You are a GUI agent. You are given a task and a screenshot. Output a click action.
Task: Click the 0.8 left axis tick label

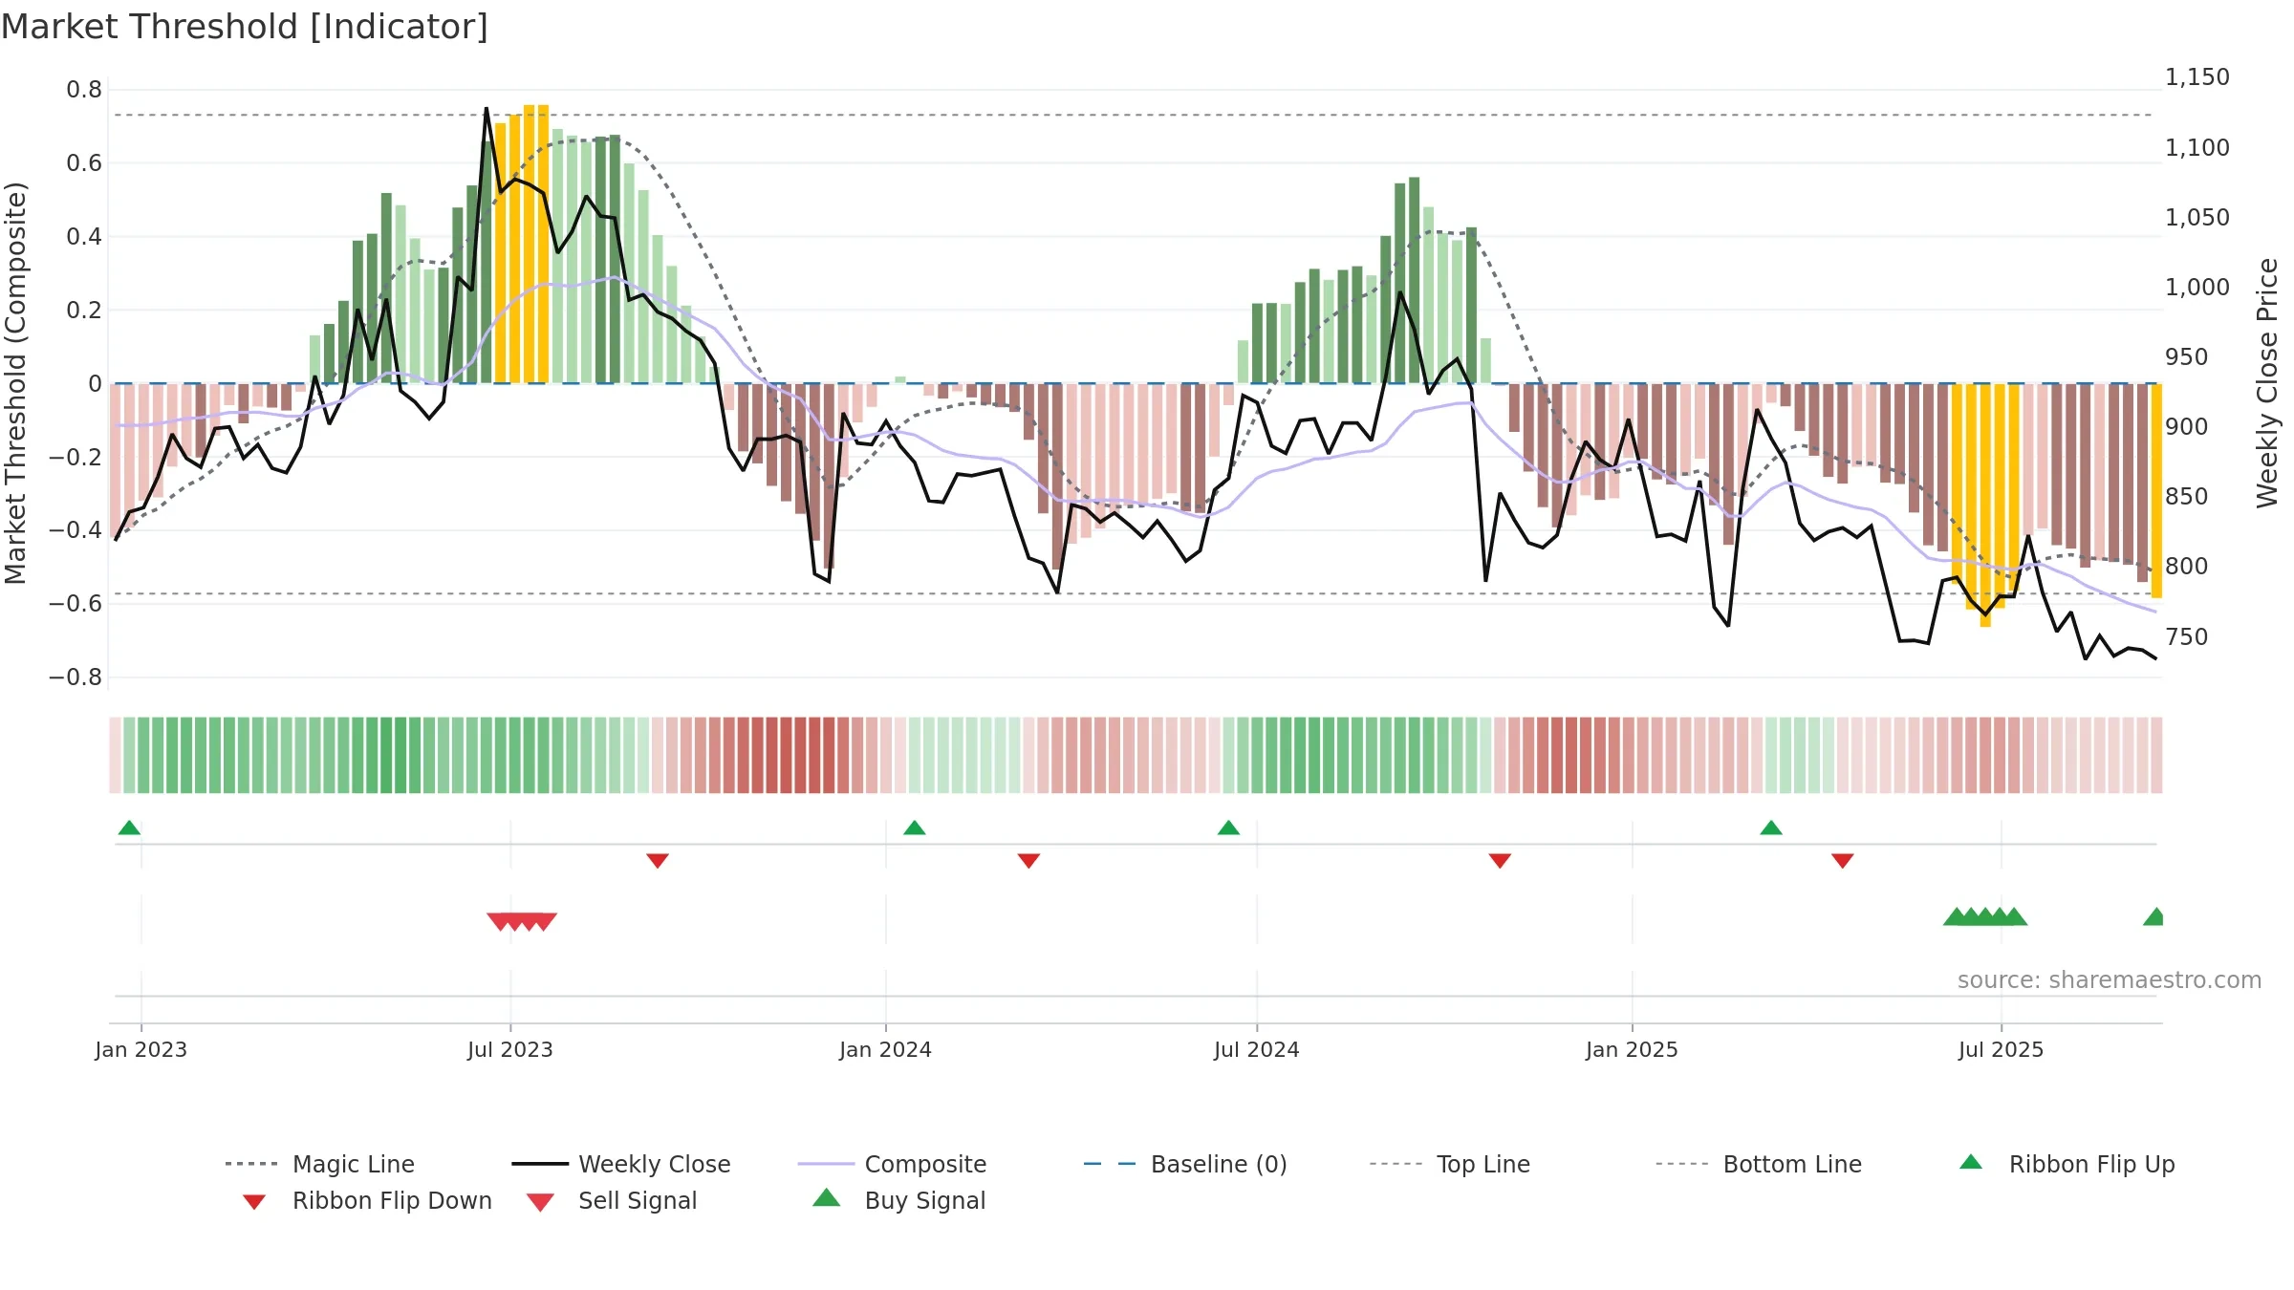pyautogui.click(x=84, y=90)
